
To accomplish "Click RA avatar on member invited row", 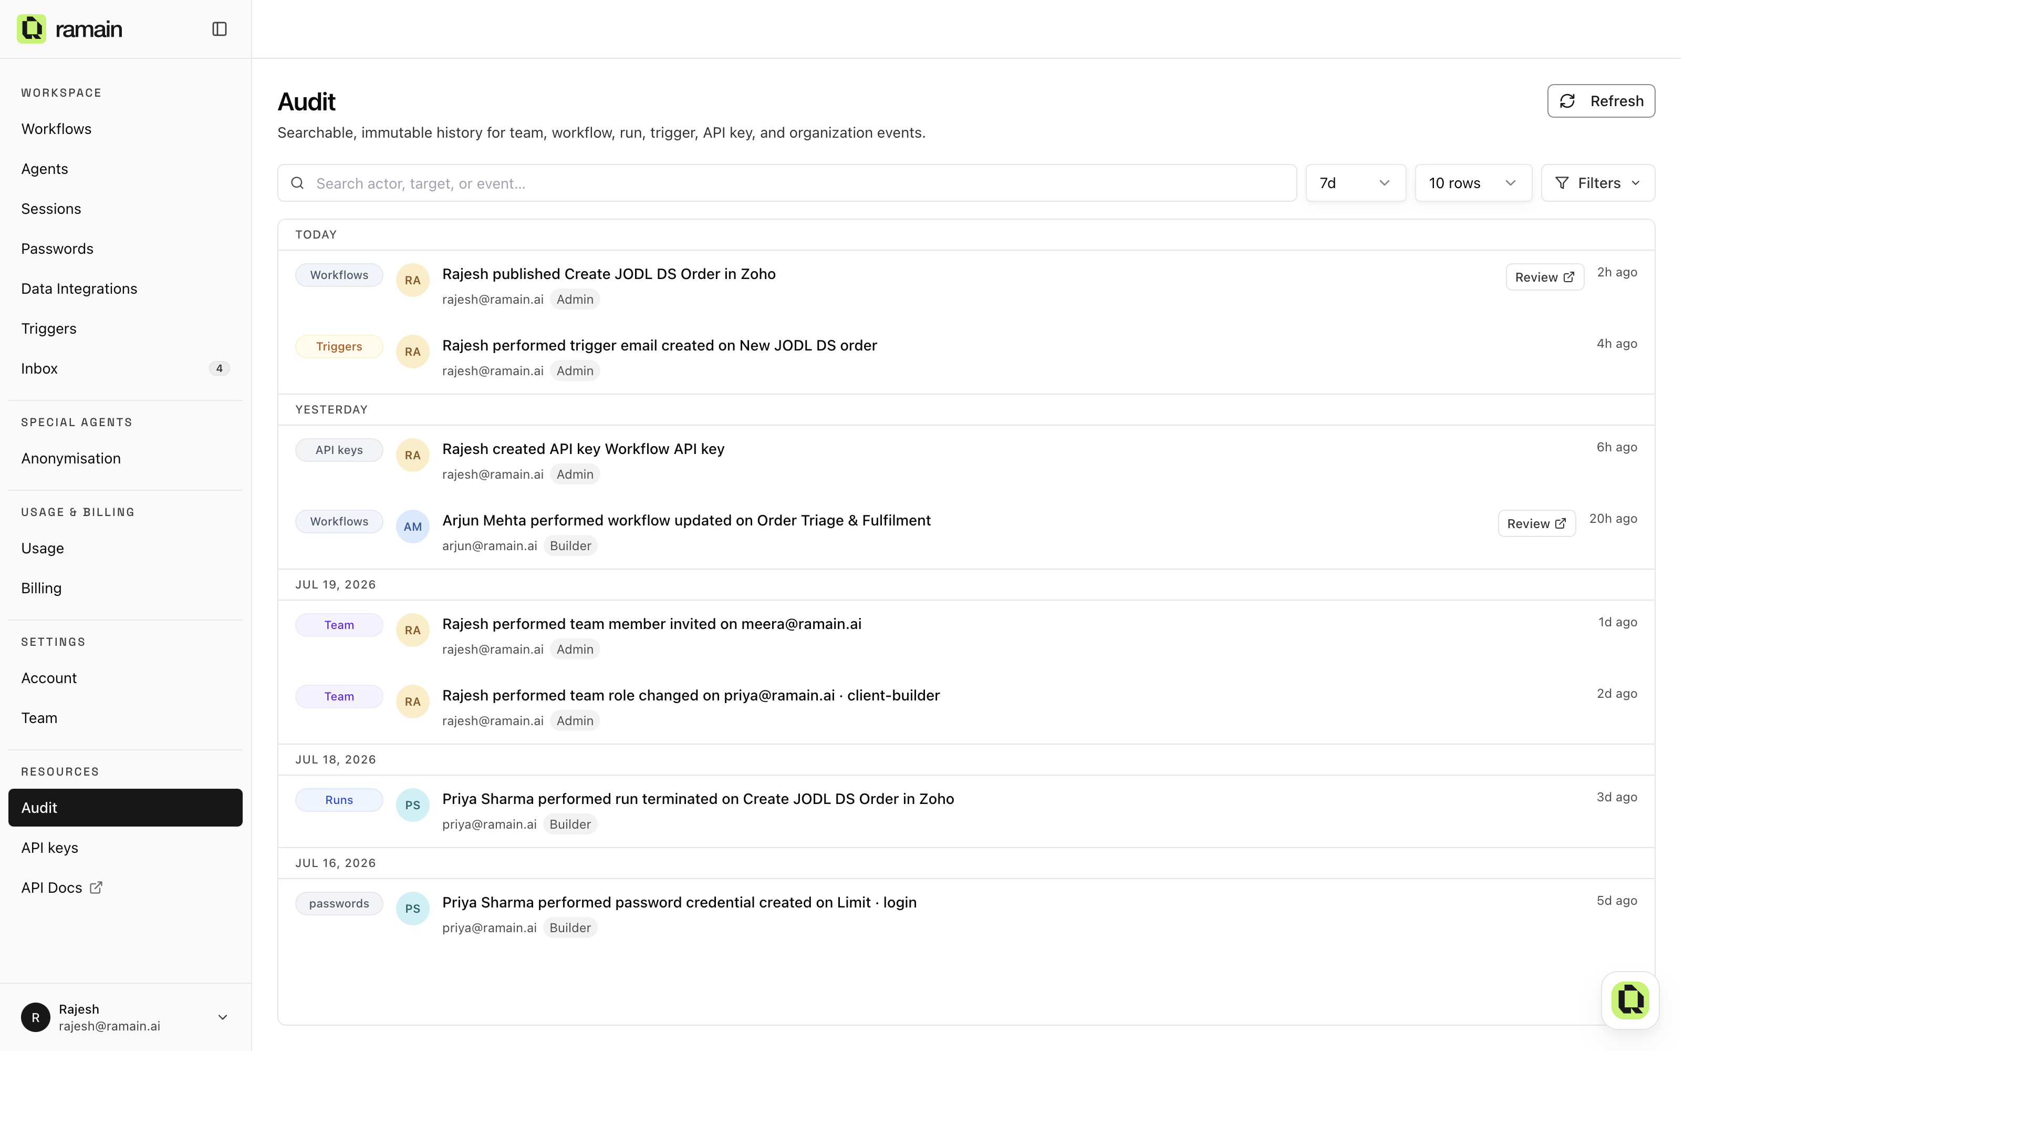I will coord(413,631).
